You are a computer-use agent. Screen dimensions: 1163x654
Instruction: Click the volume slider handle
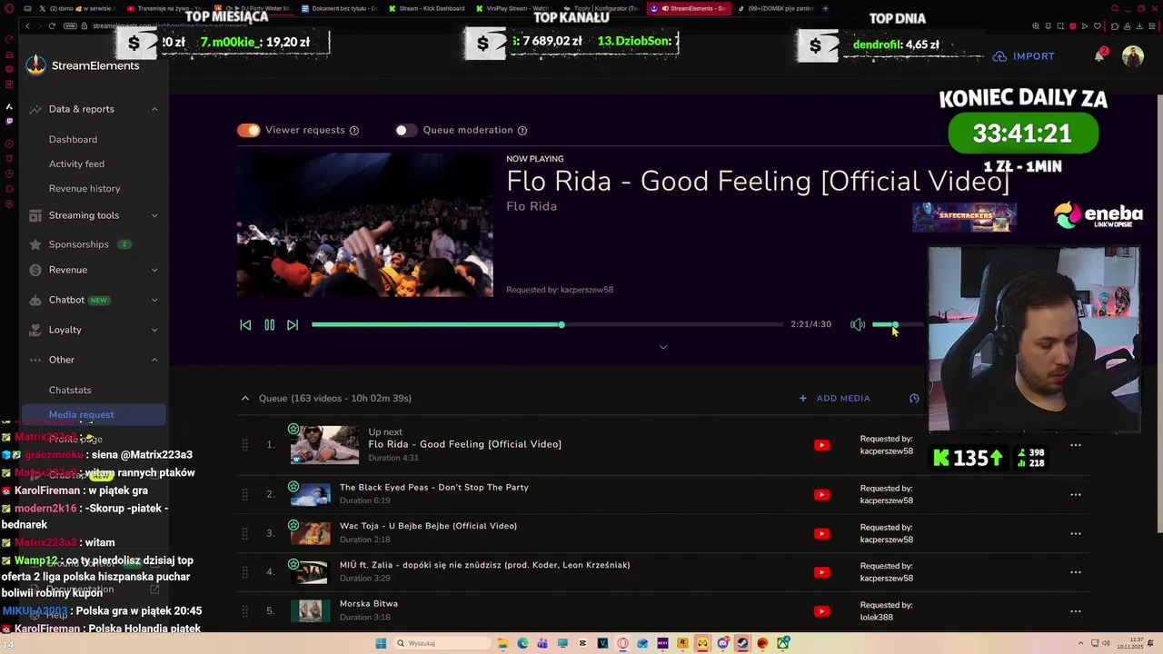pyautogui.click(x=895, y=324)
